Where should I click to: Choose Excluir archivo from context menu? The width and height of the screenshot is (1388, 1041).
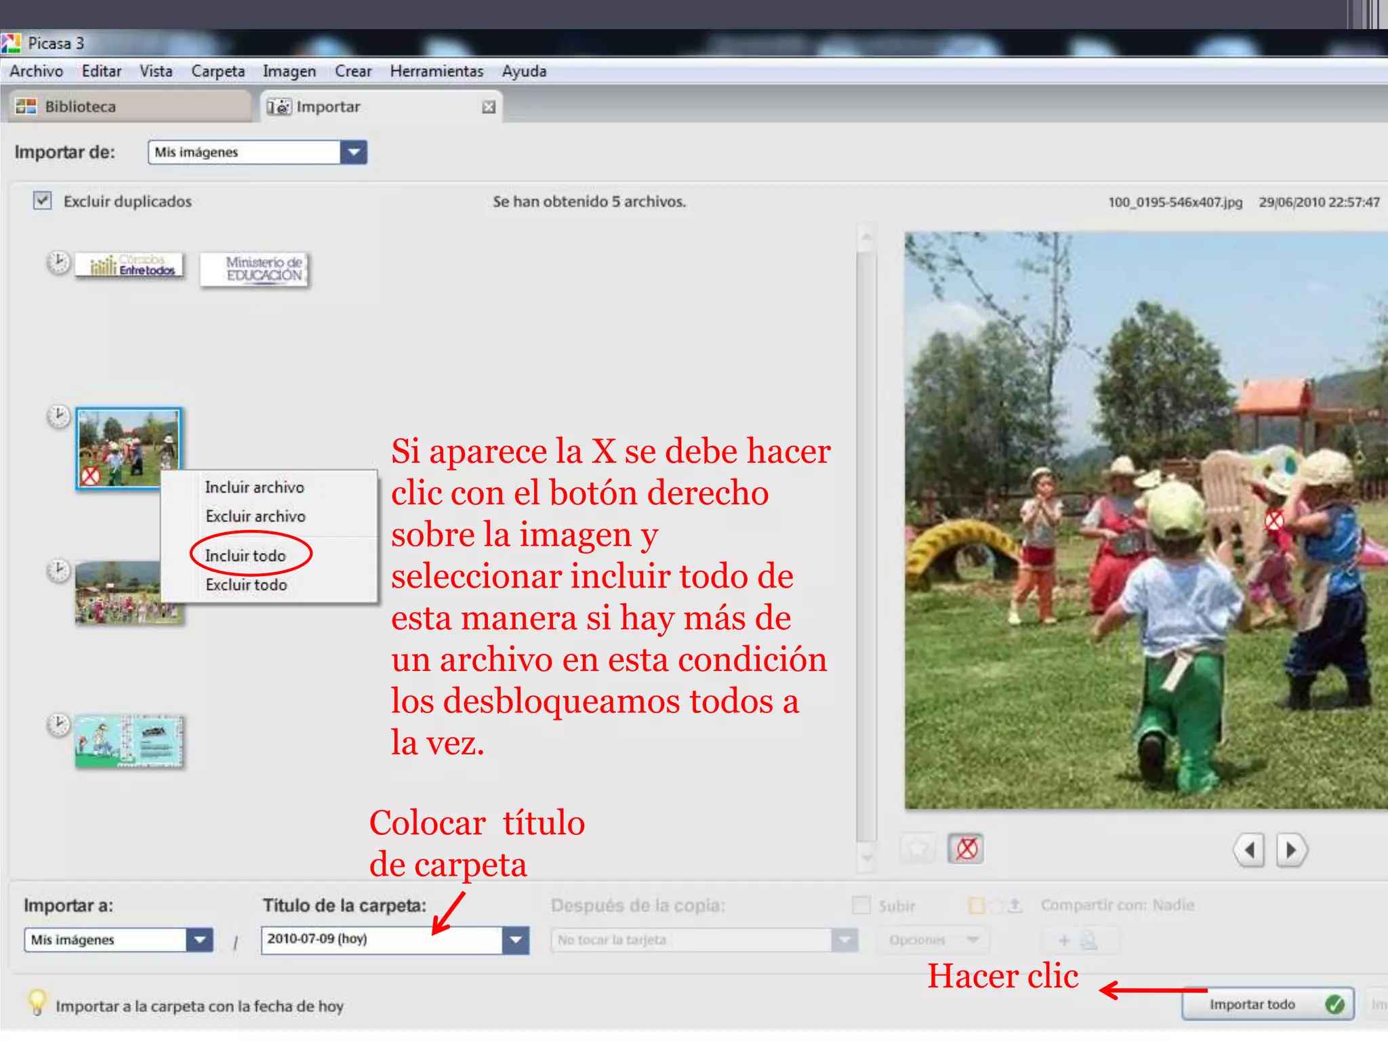pyautogui.click(x=256, y=516)
